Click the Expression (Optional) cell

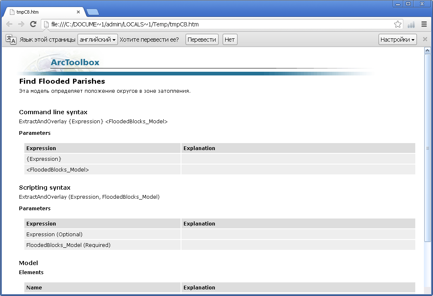click(102, 235)
